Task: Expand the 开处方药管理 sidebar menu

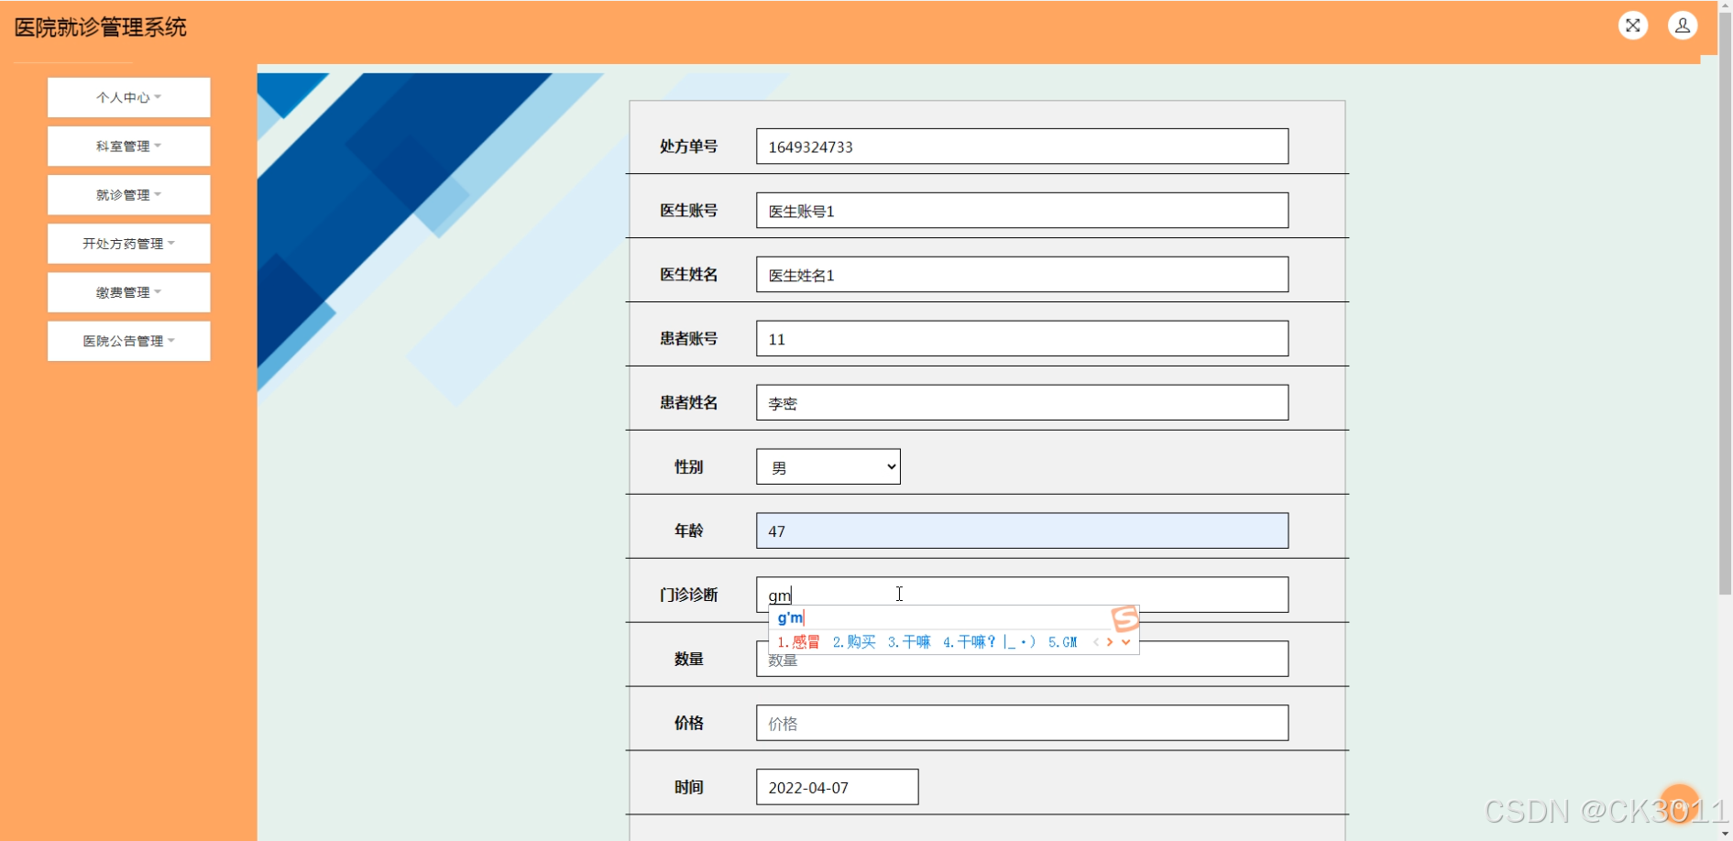Action: (x=129, y=244)
